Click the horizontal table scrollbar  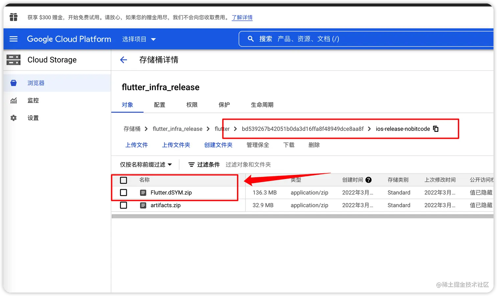[x=302, y=216]
